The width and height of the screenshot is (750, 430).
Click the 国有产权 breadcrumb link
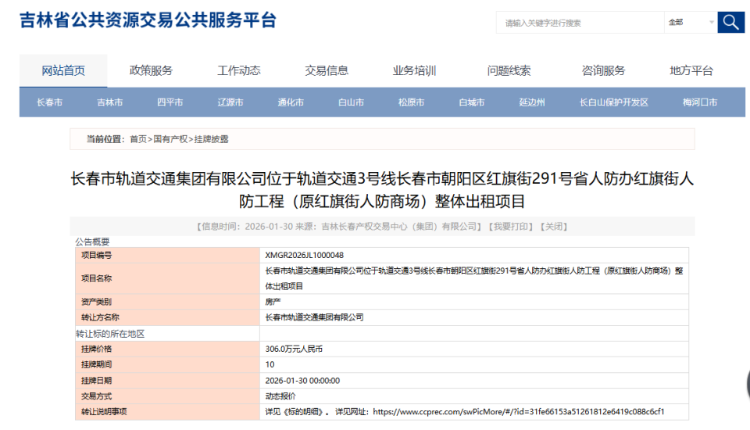[x=170, y=139]
